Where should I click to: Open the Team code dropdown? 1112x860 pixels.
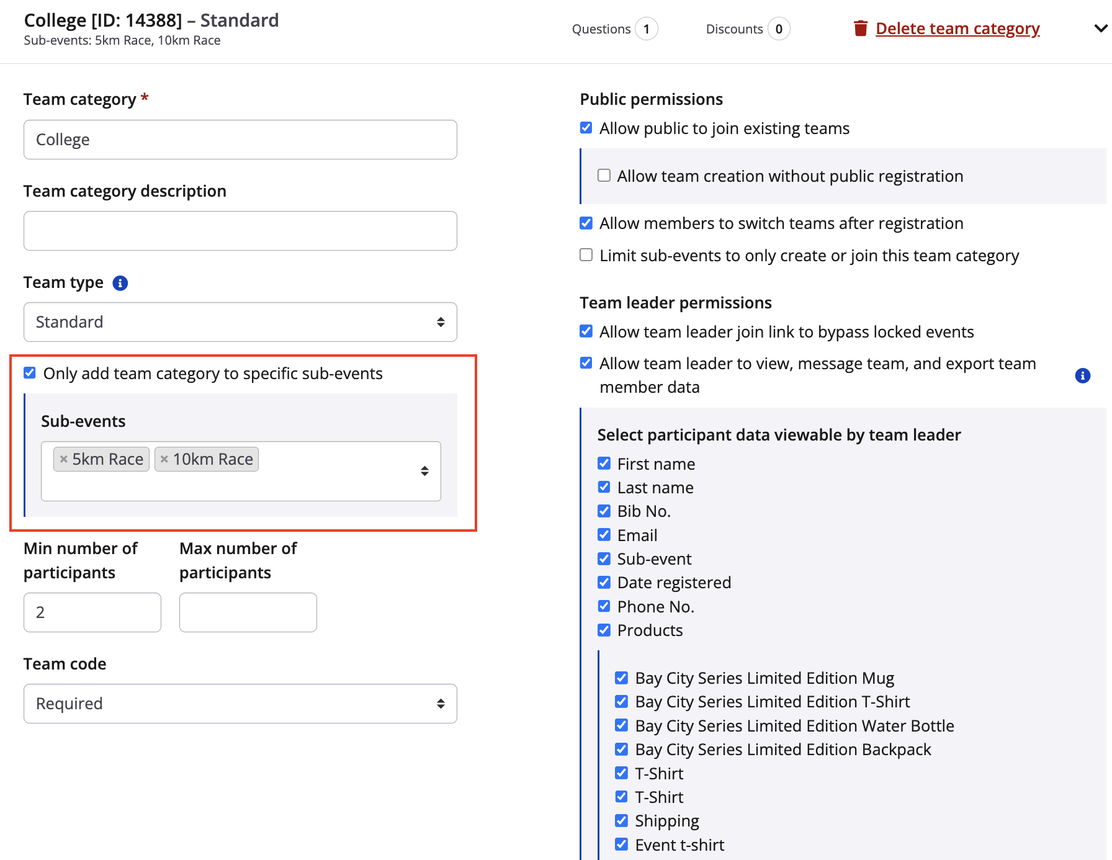(x=240, y=704)
